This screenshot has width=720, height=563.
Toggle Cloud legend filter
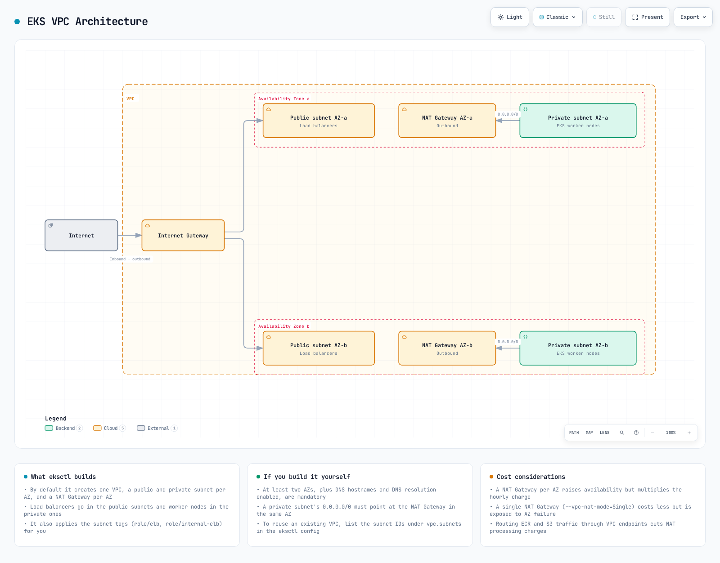tap(109, 428)
